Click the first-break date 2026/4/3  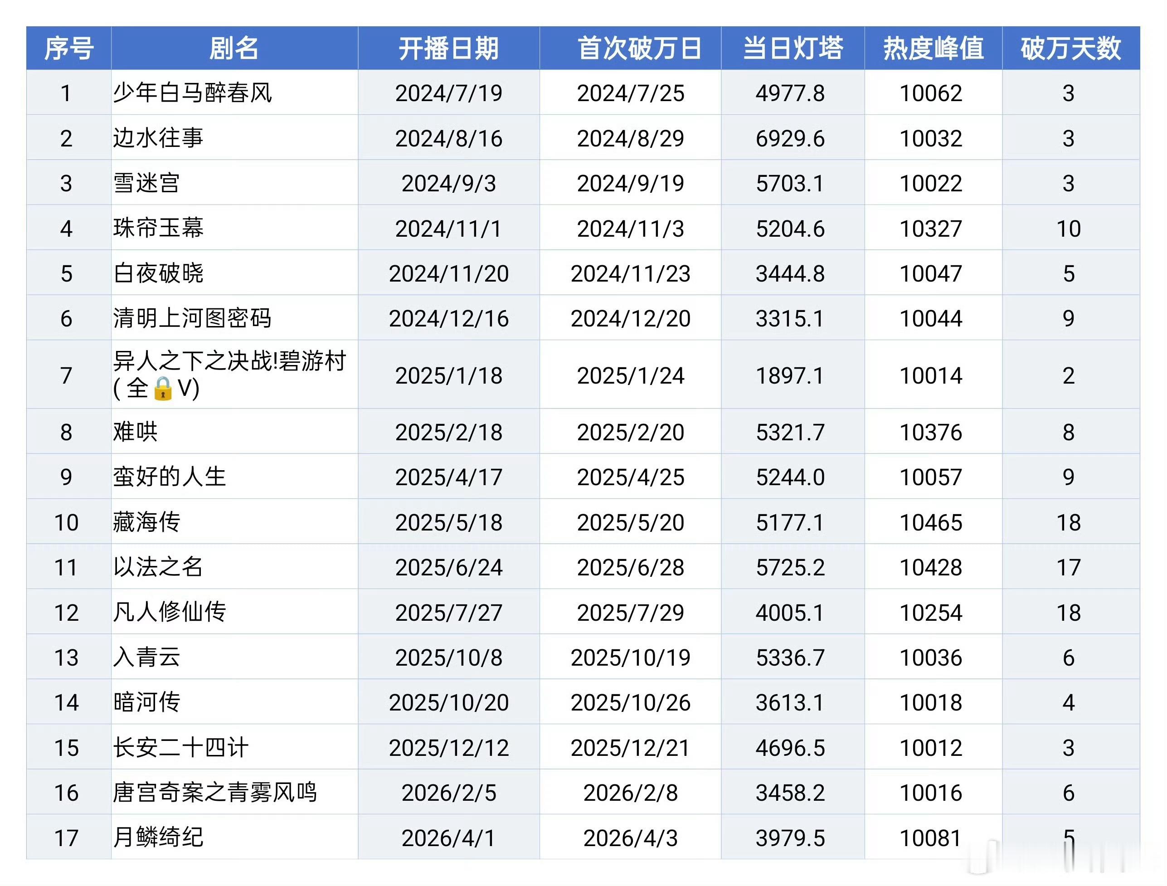[x=631, y=838]
